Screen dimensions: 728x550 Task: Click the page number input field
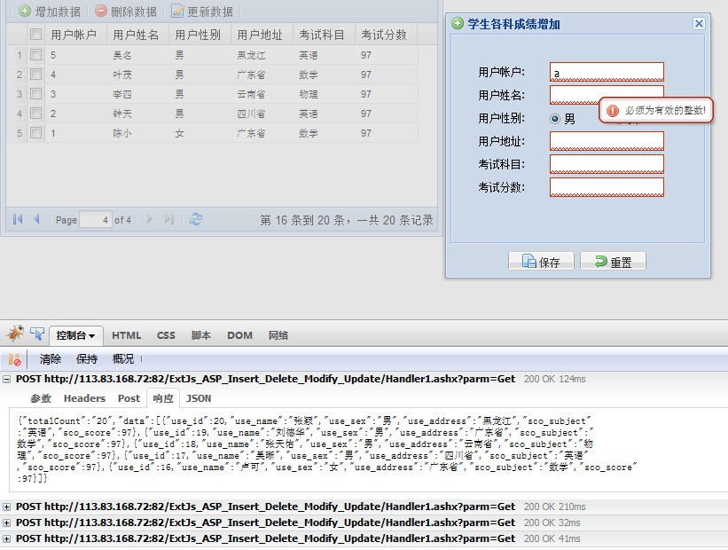pyautogui.click(x=96, y=219)
